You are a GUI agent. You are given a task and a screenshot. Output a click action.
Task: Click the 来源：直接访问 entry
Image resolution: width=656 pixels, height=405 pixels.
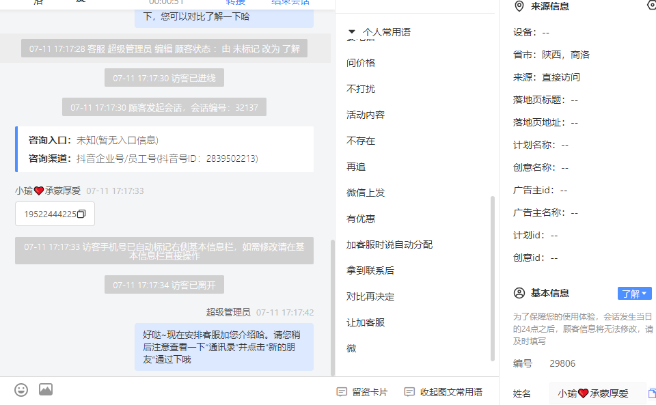click(x=547, y=77)
